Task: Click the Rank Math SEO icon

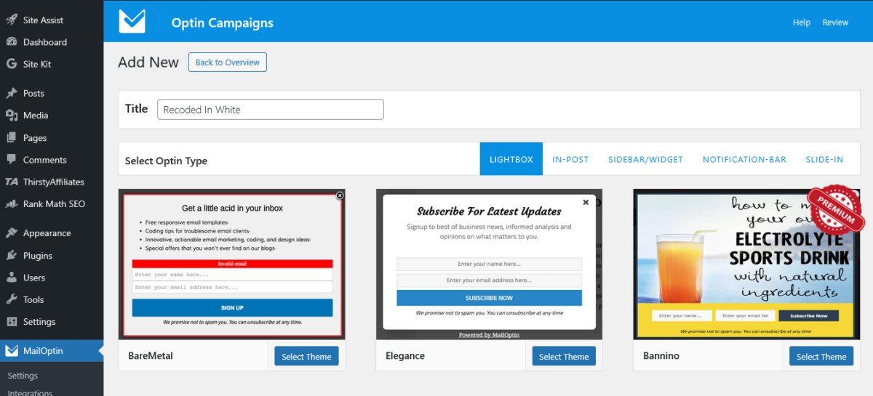Action: pyautogui.click(x=11, y=203)
